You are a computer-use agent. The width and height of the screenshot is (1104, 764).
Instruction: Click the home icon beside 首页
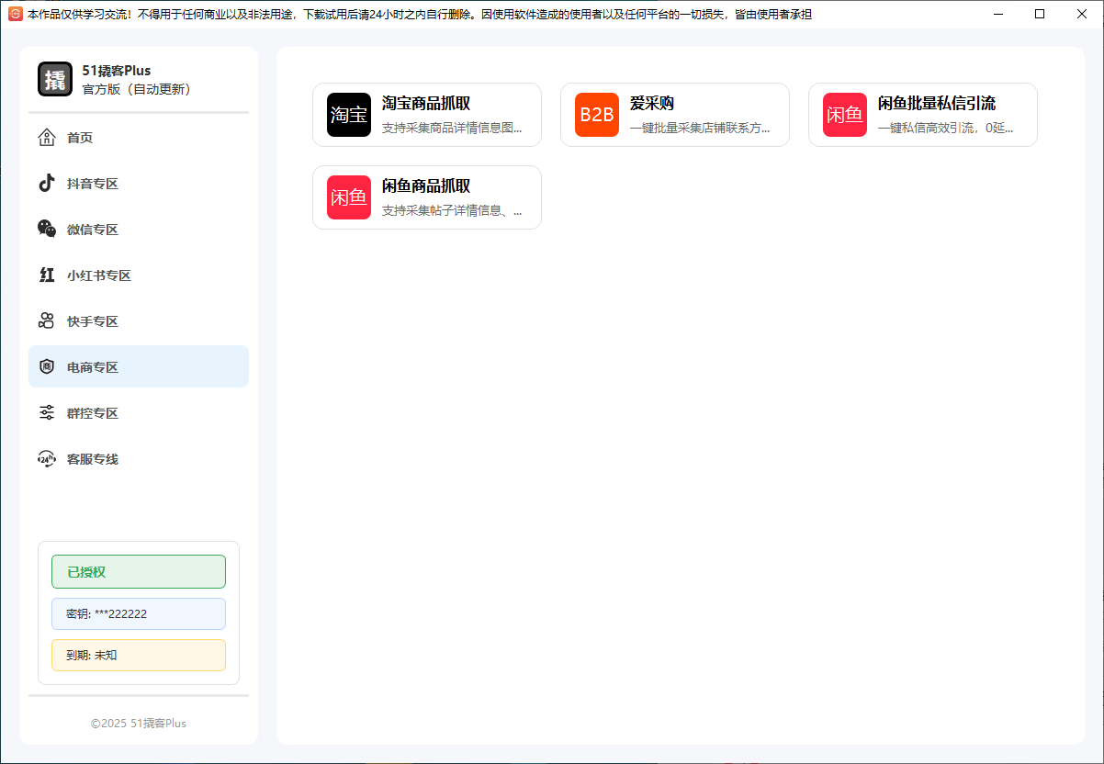coord(47,138)
